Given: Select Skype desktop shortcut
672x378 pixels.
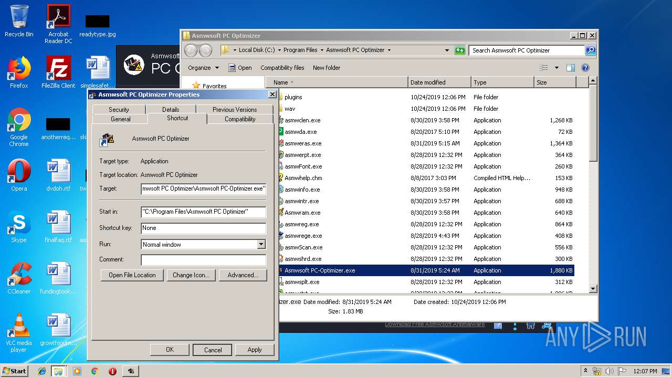Looking at the screenshot, I should (x=19, y=227).
